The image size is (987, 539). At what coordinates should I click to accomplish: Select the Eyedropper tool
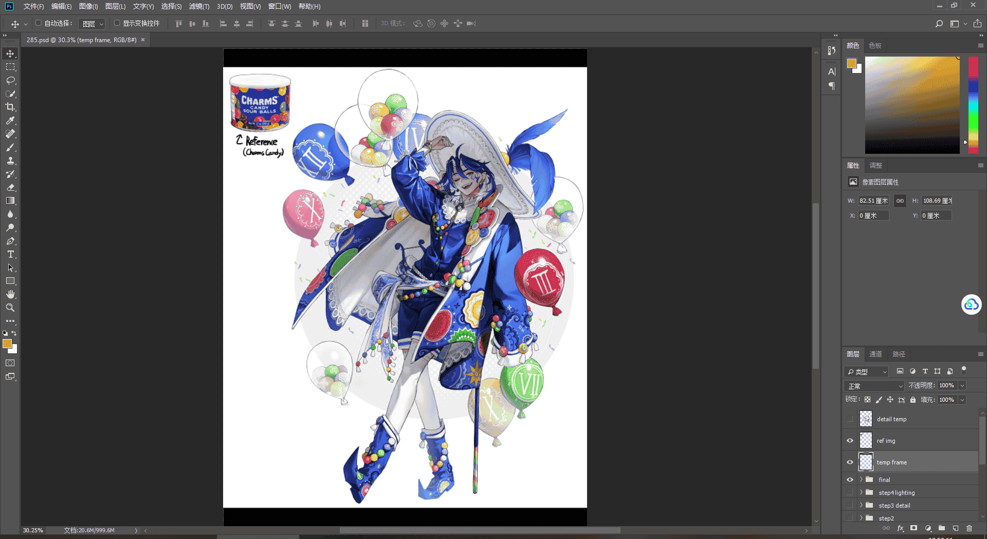10,120
